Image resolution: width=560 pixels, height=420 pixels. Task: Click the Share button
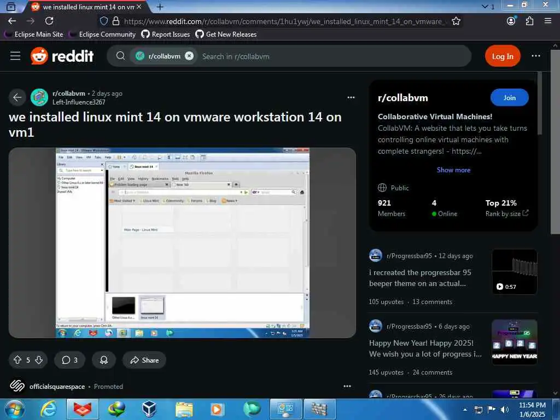coord(144,360)
